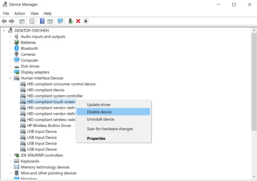Open the Help menu

(x=48, y=13)
